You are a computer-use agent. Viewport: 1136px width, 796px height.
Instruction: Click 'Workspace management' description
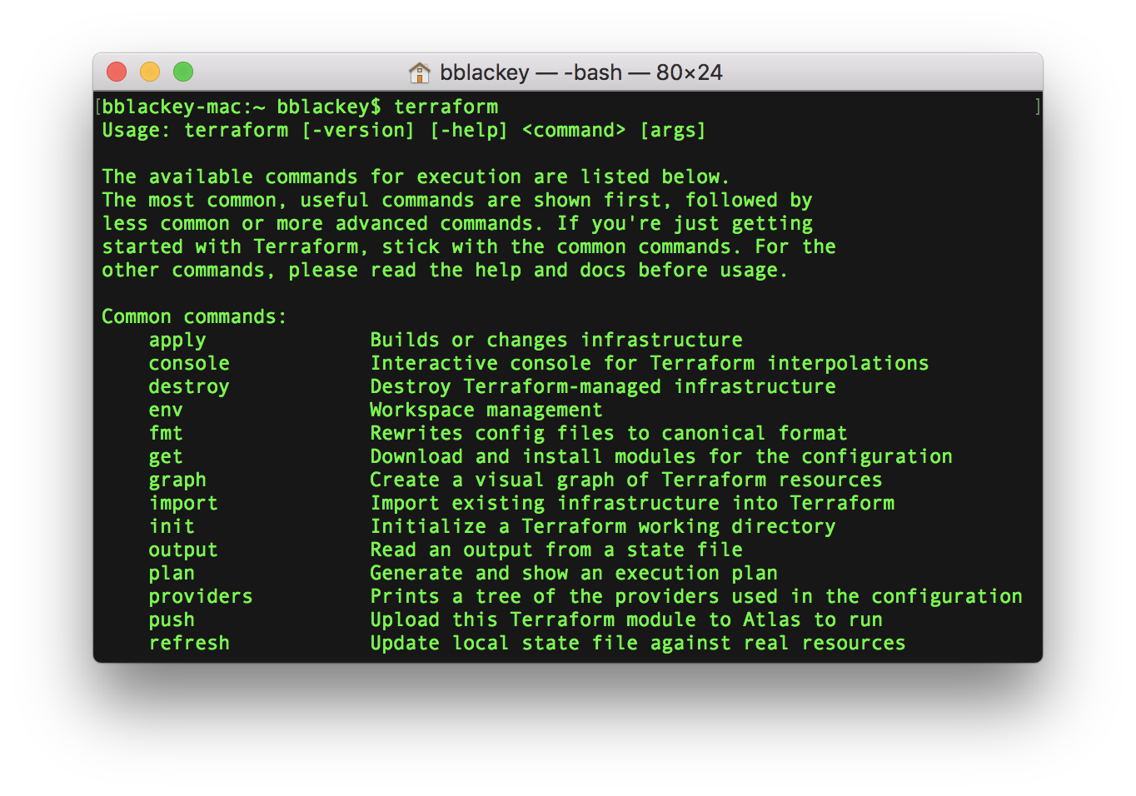[x=486, y=410]
